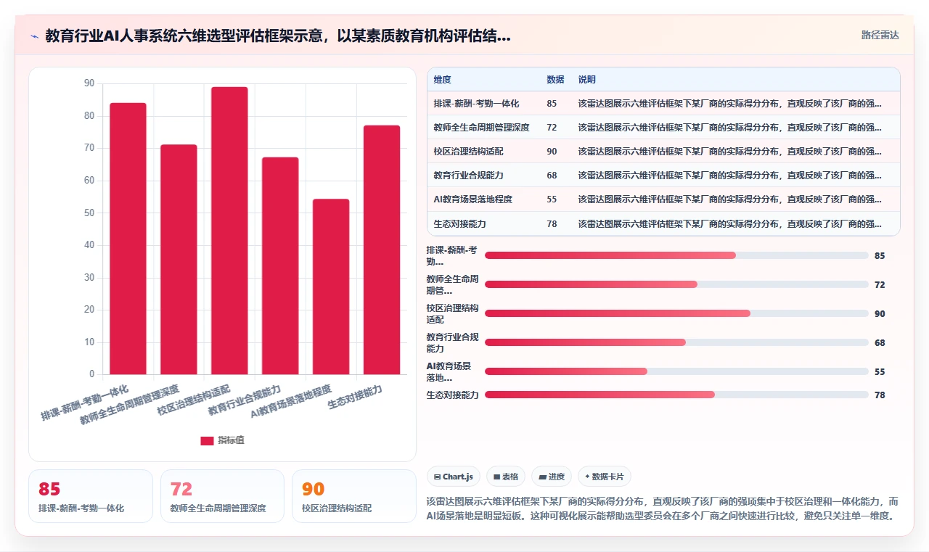This screenshot has height=552, width=929.
Task: Open the data card showing 85
Action: pos(91,496)
